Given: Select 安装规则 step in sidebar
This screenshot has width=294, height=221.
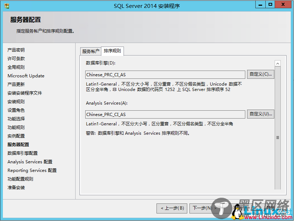Looking at the screenshot, I should [x=16, y=102].
